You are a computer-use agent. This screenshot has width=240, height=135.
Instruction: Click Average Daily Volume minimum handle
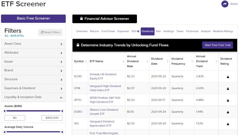(x=5, y=132)
